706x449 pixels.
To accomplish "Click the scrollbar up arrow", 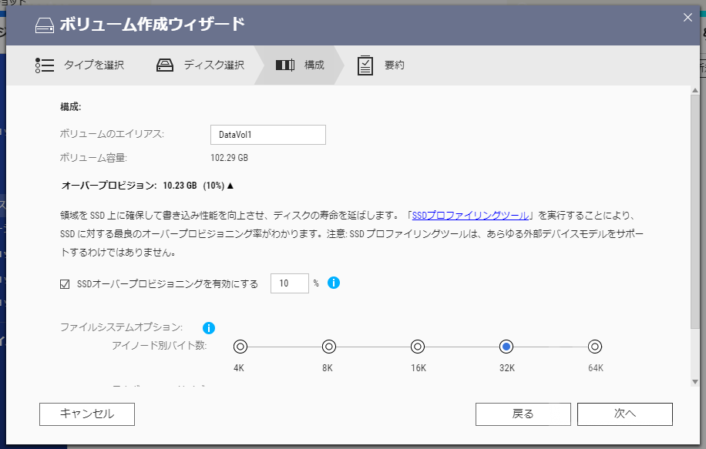I will pos(695,90).
